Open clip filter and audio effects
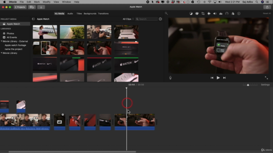Image resolution: width=273 pixels, height=153 pixels. [233, 14]
